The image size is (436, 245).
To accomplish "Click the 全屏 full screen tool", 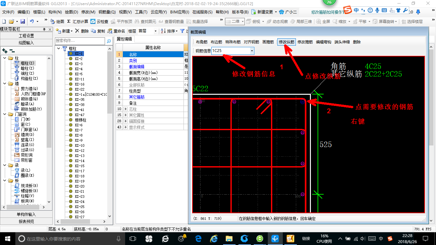I will click(x=323, y=21).
